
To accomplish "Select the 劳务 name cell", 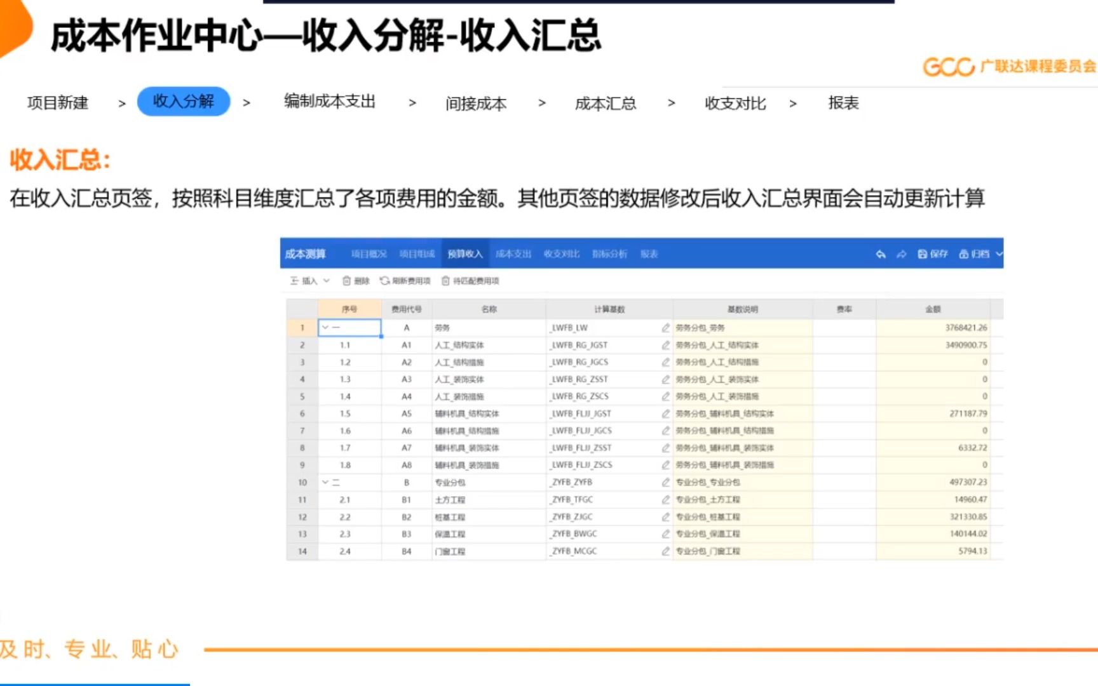I will (x=489, y=328).
